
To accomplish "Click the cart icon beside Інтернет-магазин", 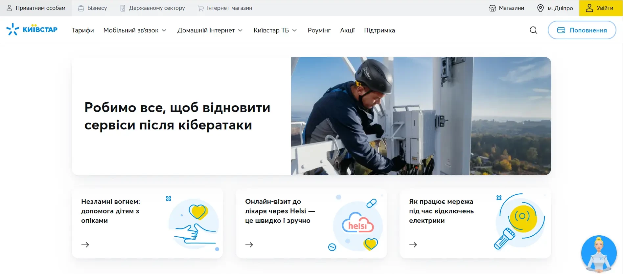I will [201, 9].
